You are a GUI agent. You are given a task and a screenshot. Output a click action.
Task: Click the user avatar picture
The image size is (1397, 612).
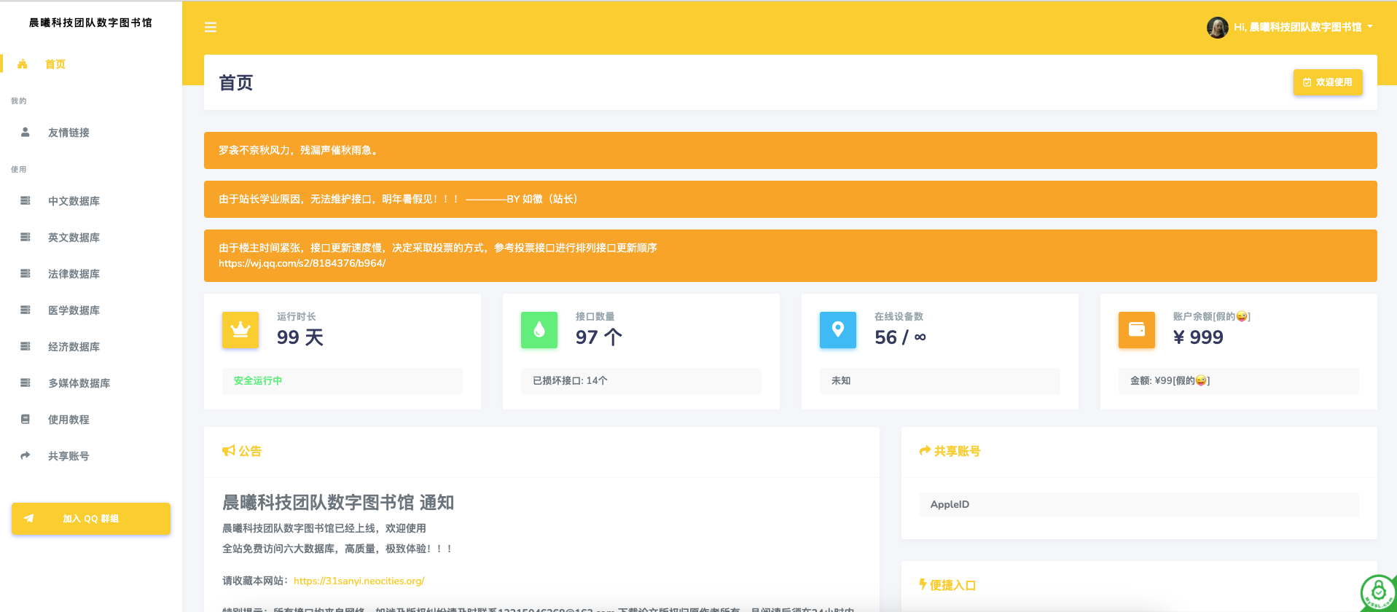click(1218, 28)
